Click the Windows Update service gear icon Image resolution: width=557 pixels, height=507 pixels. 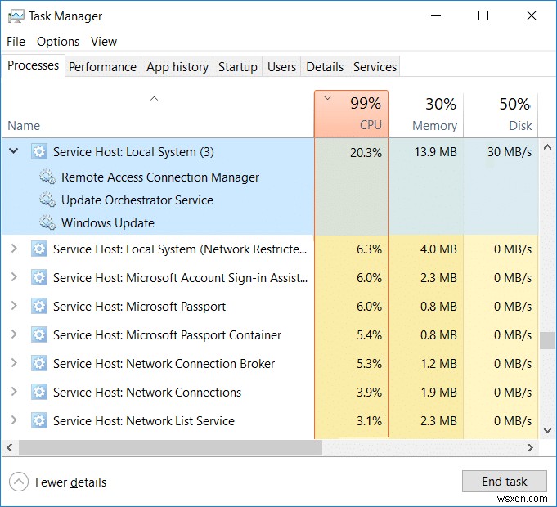[x=47, y=222]
